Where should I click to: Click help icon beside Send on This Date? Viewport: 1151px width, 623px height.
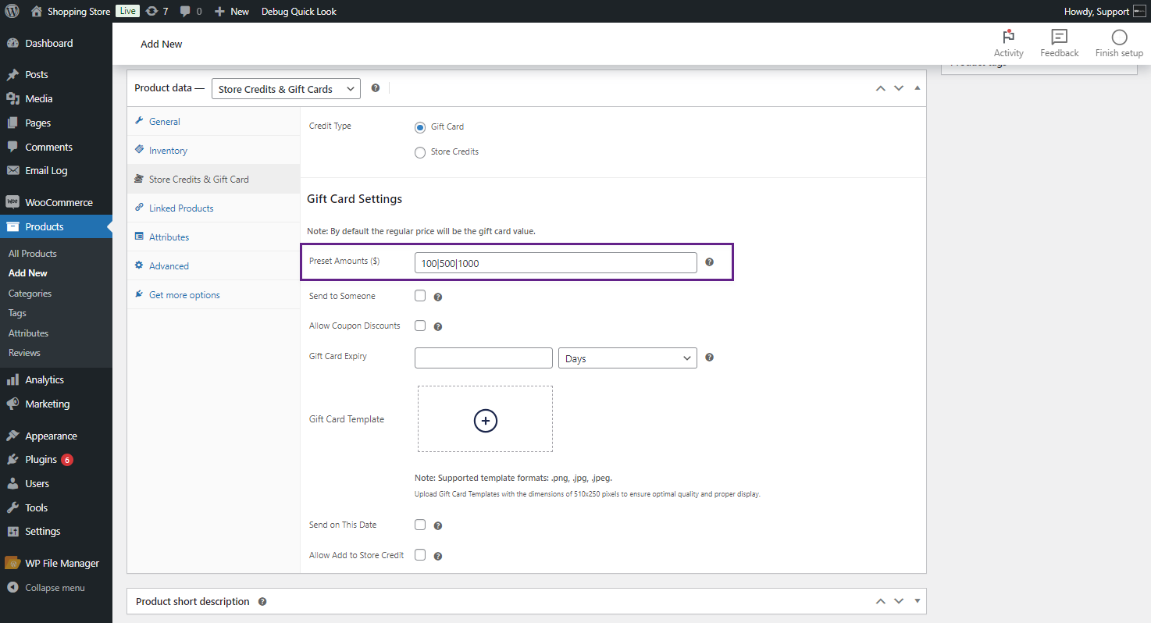click(x=438, y=525)
